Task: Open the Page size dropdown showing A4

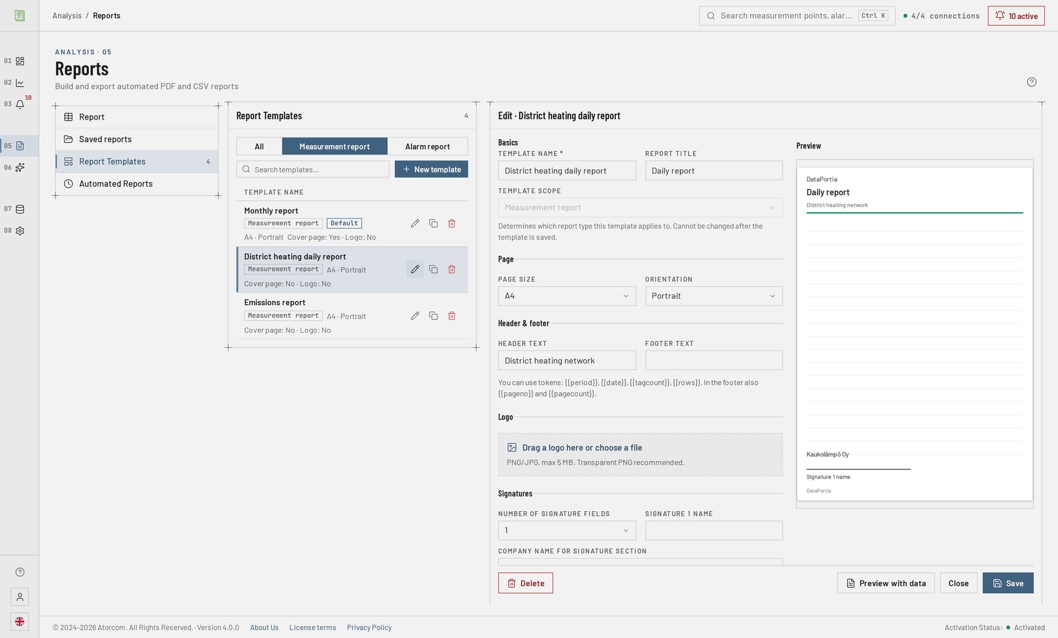Action: click(567, 296)
